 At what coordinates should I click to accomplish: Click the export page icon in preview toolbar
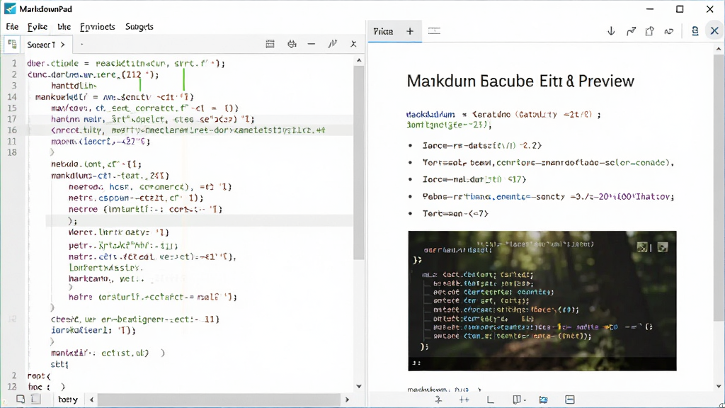(x=650, y=31)
